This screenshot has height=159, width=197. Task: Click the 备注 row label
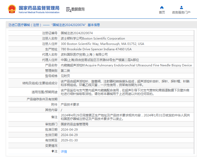pos(54,117)
